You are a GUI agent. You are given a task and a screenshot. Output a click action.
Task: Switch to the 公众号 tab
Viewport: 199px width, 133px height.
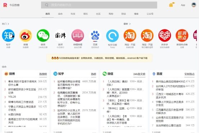[x=150, y=14]
